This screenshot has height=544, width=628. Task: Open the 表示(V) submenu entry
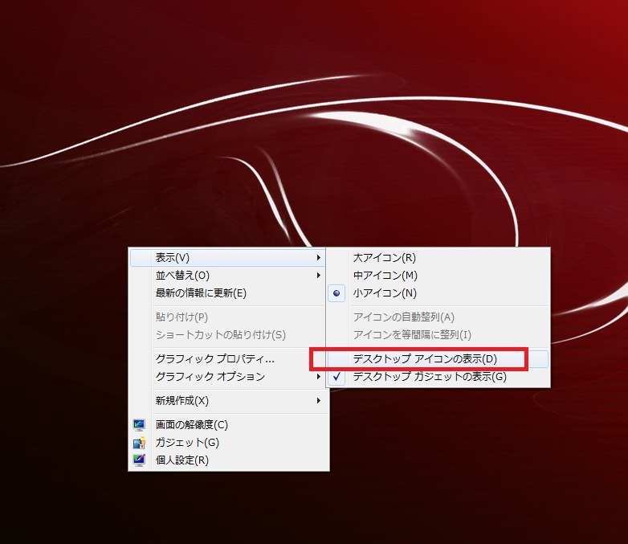(227, 257)
